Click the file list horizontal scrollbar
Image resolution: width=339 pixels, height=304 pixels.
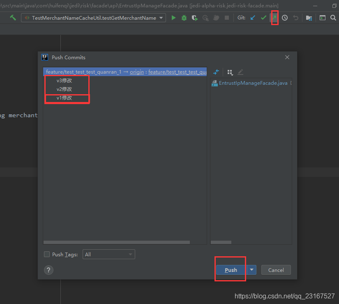click(x=221, y=242)
